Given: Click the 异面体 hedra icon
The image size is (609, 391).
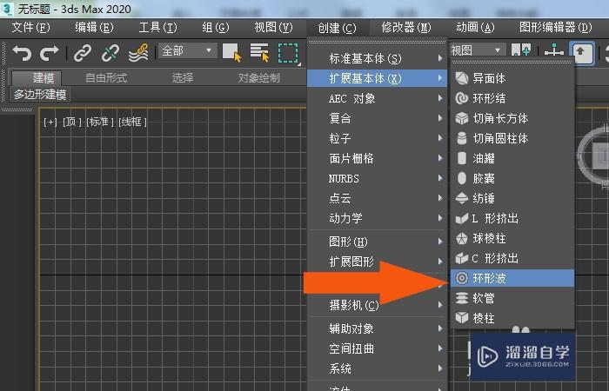Looking at the screenshot, I should (462, 78).
